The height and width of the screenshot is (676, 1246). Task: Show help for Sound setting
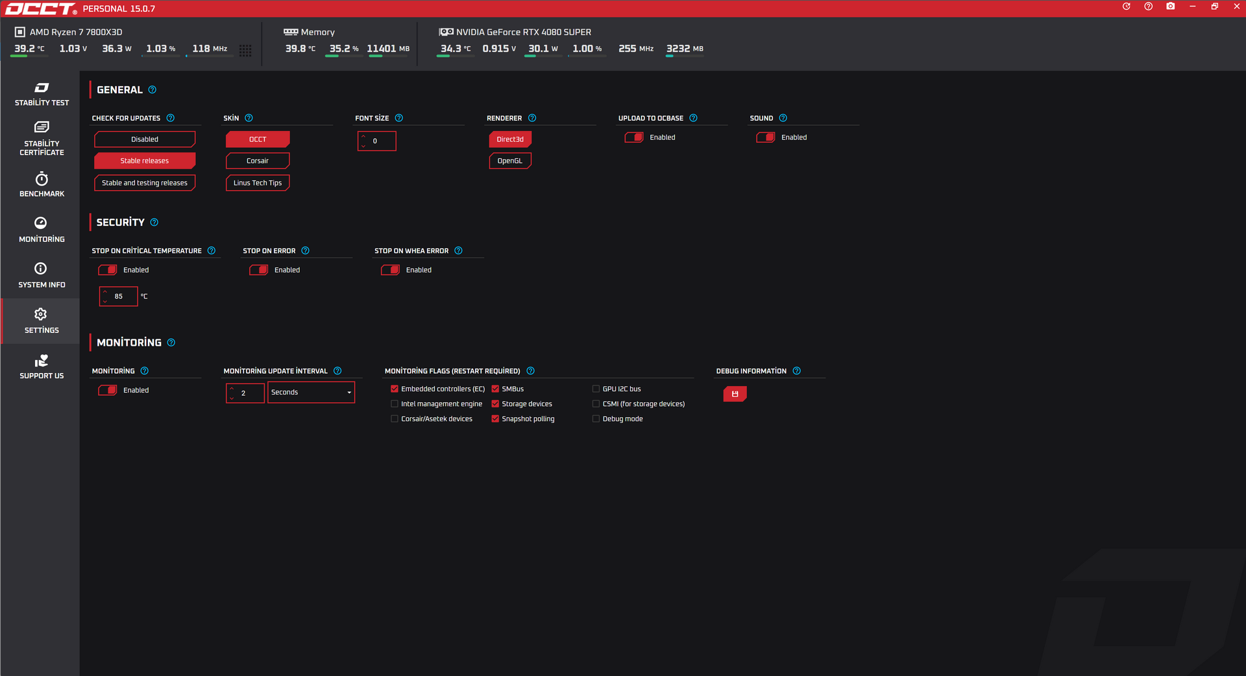coord(783,118)
